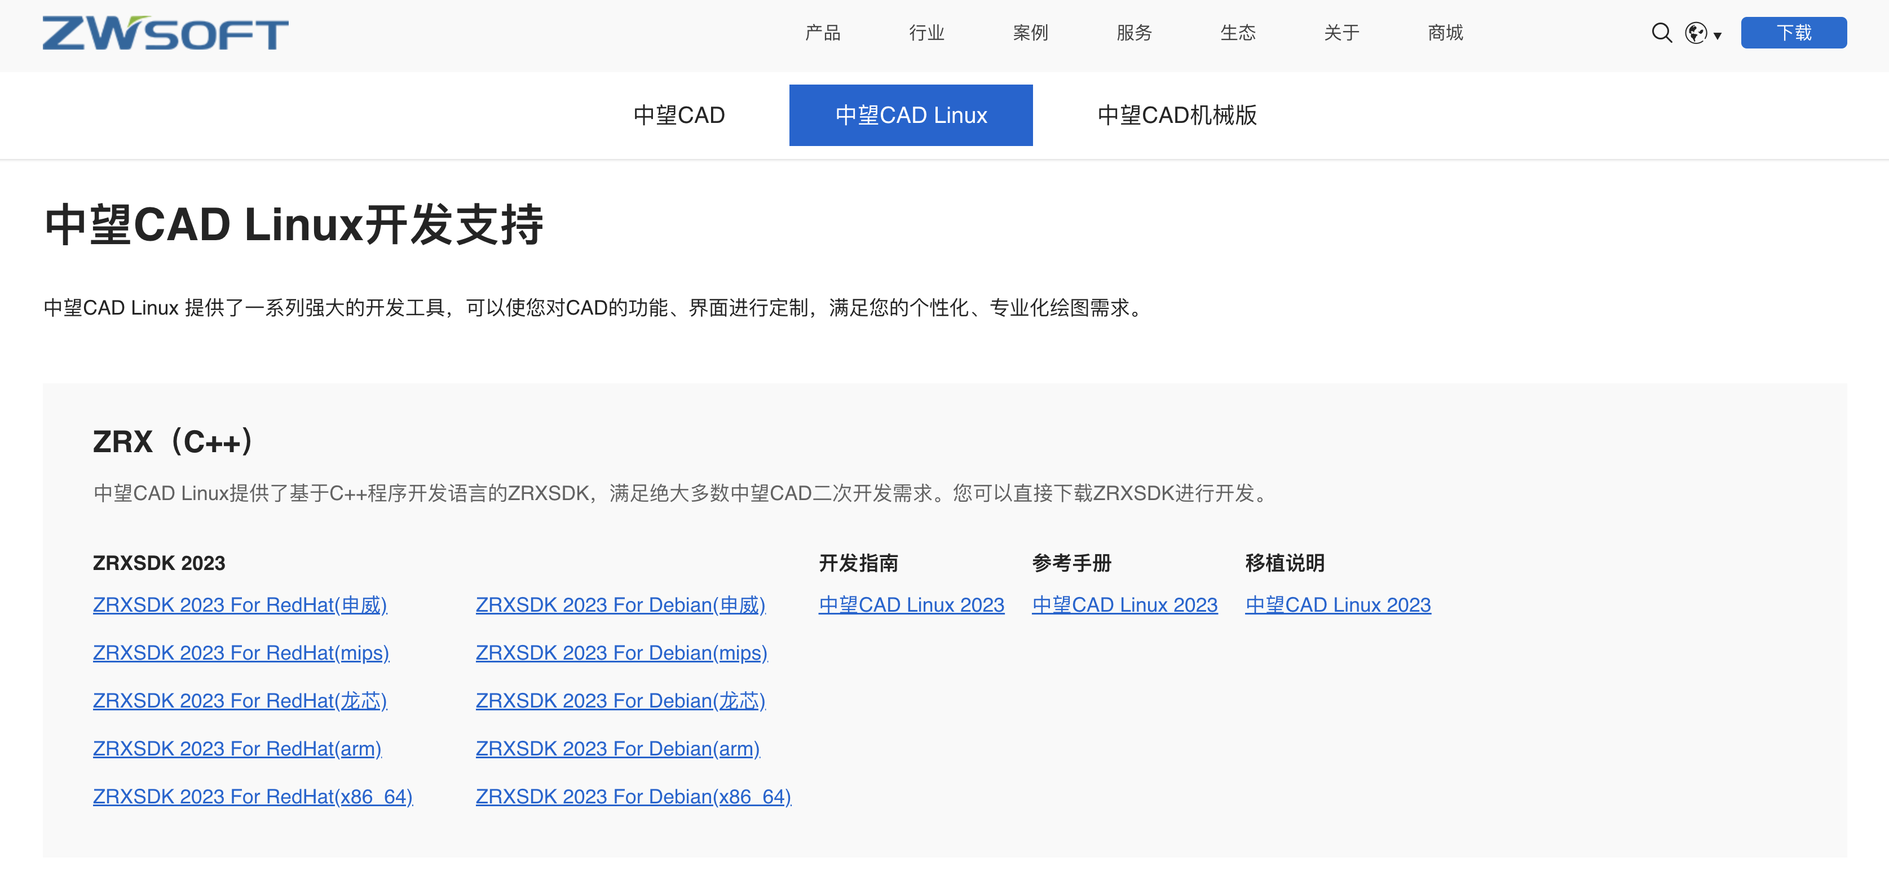This screenshot has height=875, width=1889.
Task: Open the search magnifier icon
Action: pyautogui.click(x=1661, y=33)
